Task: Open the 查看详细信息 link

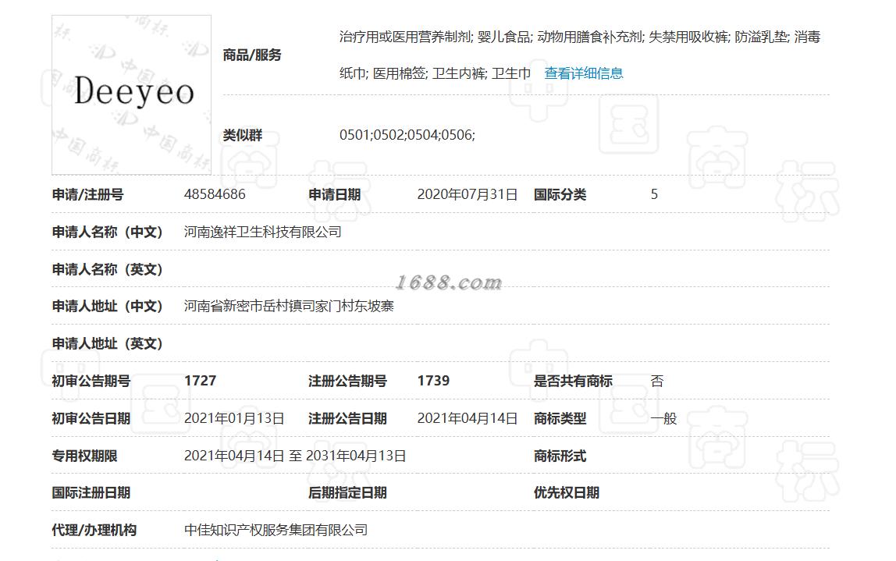Action: pyautogui.click(x=584, y=73)
